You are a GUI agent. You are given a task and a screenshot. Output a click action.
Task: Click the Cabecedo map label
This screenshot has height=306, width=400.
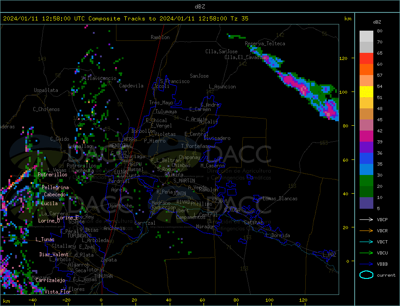(55, 195)
